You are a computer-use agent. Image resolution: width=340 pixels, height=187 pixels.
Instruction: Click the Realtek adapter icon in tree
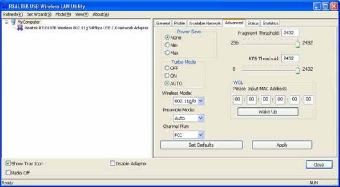pyautogui.click(x=20, y=28)
